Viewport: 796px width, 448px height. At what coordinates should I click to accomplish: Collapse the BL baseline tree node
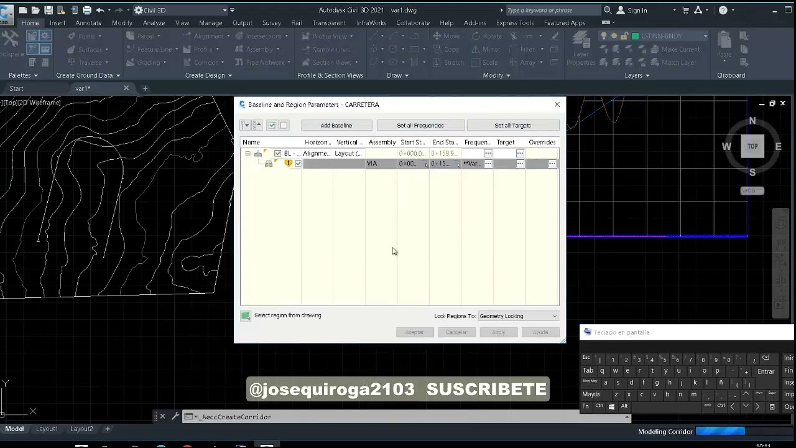pos(248,154)
